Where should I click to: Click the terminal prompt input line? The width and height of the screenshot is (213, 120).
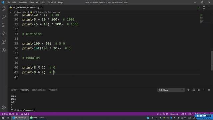(23, 110)
